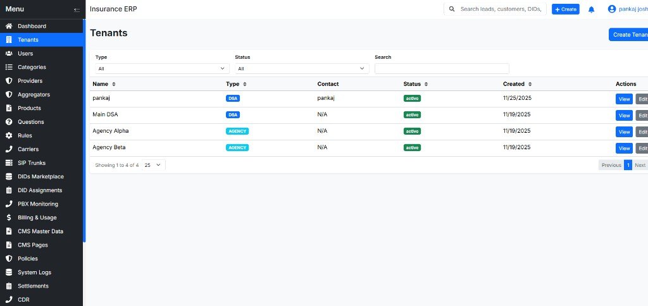648x306 pixels.
Task: Click the Policies shield icon
Action: click(9, 259)
